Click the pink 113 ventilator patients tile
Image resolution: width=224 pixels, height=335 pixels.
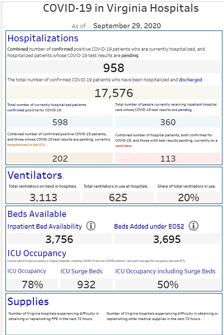pos(168,158)
